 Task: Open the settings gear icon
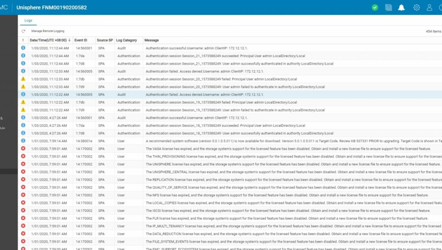click(417, 8)
